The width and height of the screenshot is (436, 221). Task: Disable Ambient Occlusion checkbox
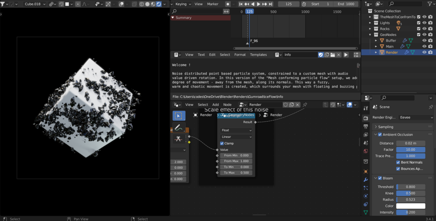(380, 135)
